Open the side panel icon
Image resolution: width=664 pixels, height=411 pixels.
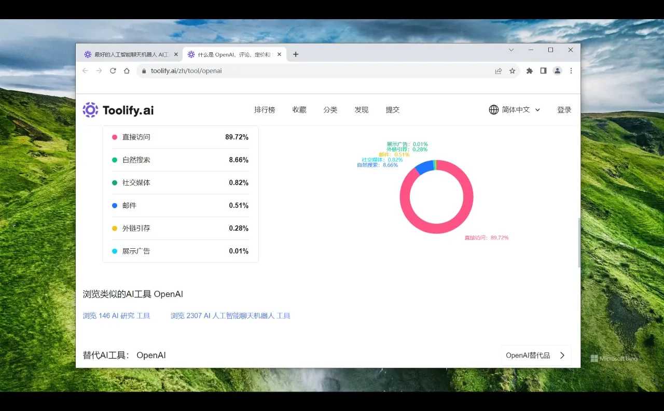pos(543,70)
